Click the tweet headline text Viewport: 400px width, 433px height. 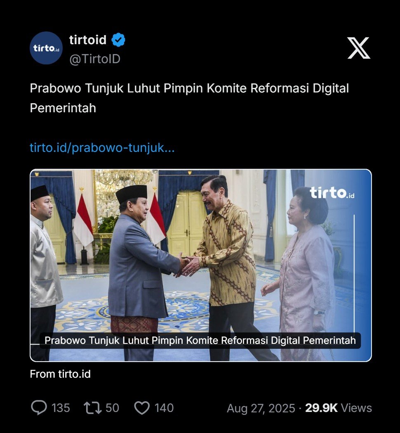pos(189,98)
